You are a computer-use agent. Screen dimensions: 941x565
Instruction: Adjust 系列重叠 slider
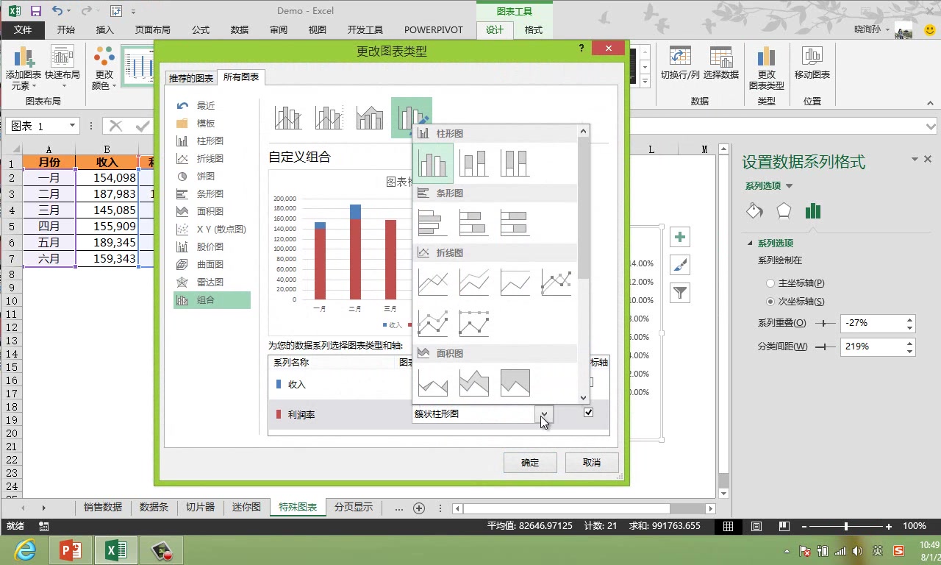coord(825,324)
